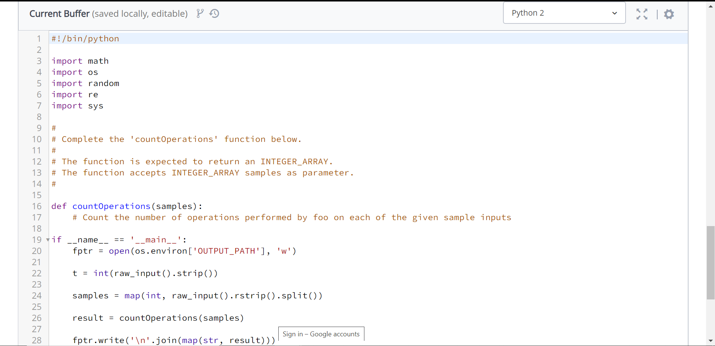Image resolution: width=715 pixels, height=346 pixels.
Task: Click line number 16 in the gutter
Action: 37,206
